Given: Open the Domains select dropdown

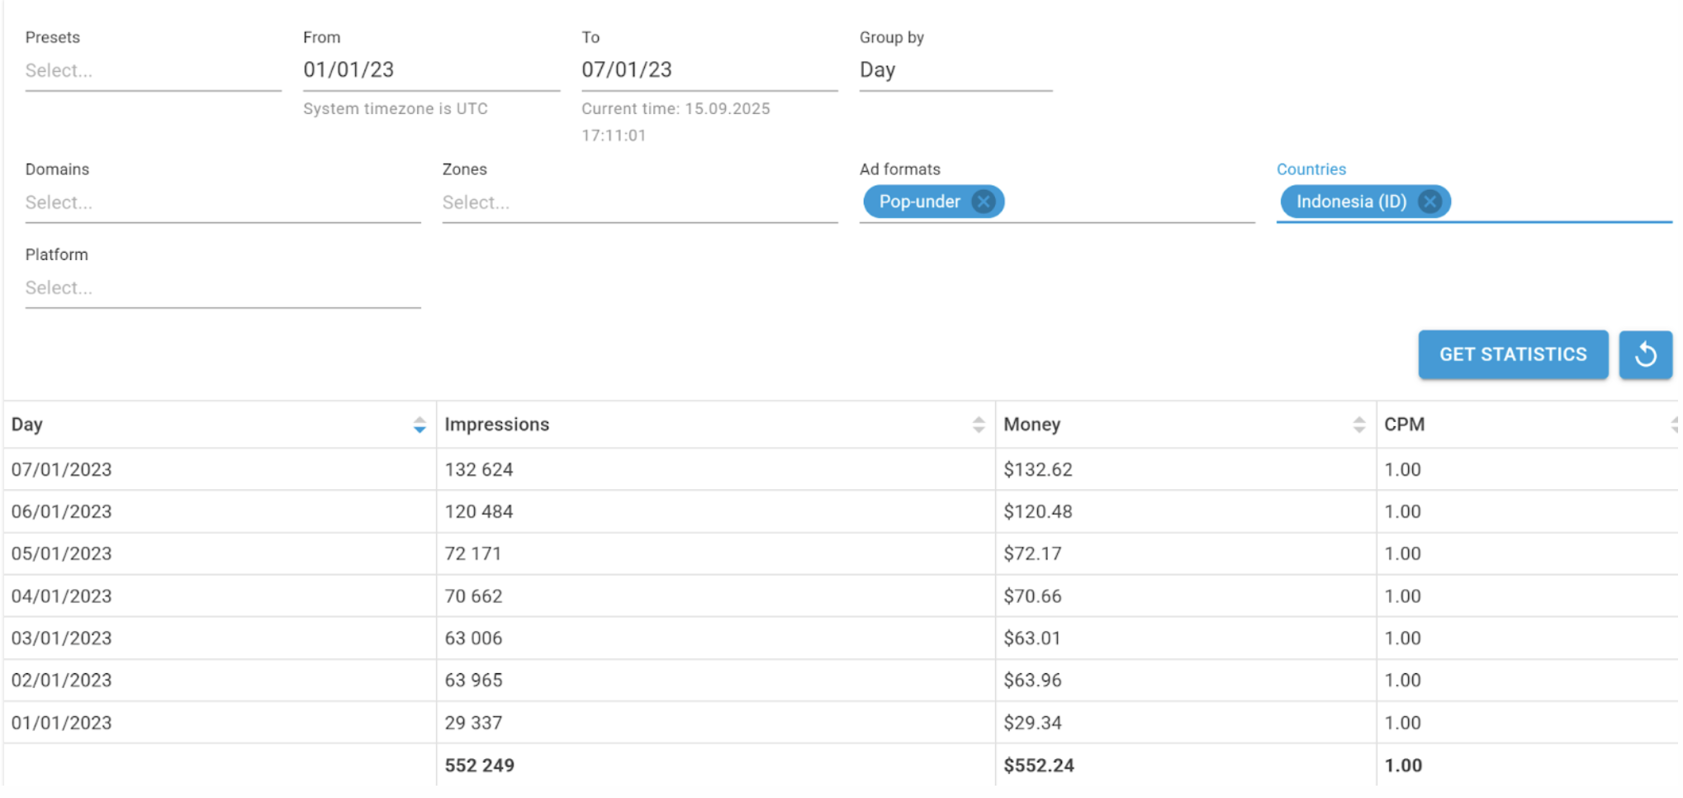Looking at the screenshot, I should click(x=223, y=203).
